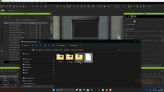Image resolution: width=164 pixels, height=92 pixels.
Task: Open the sliders settings tab in Modify panel
Action: click(x=125, y=16)
